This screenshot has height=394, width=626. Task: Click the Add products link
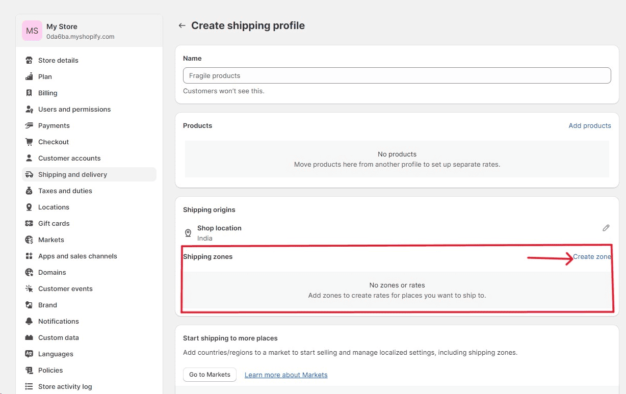(x=590, y=125)
